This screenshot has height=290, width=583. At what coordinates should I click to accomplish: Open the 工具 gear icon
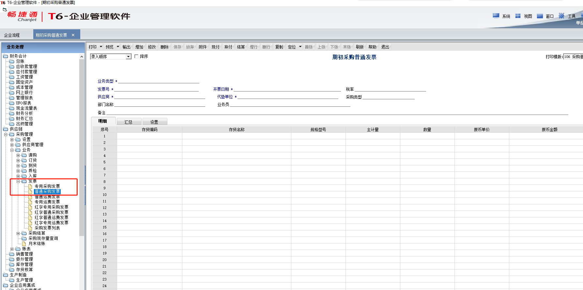561,16
